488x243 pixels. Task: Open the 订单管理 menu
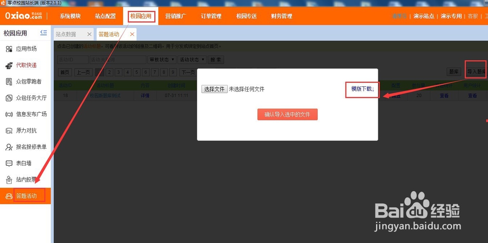(211, 16)
